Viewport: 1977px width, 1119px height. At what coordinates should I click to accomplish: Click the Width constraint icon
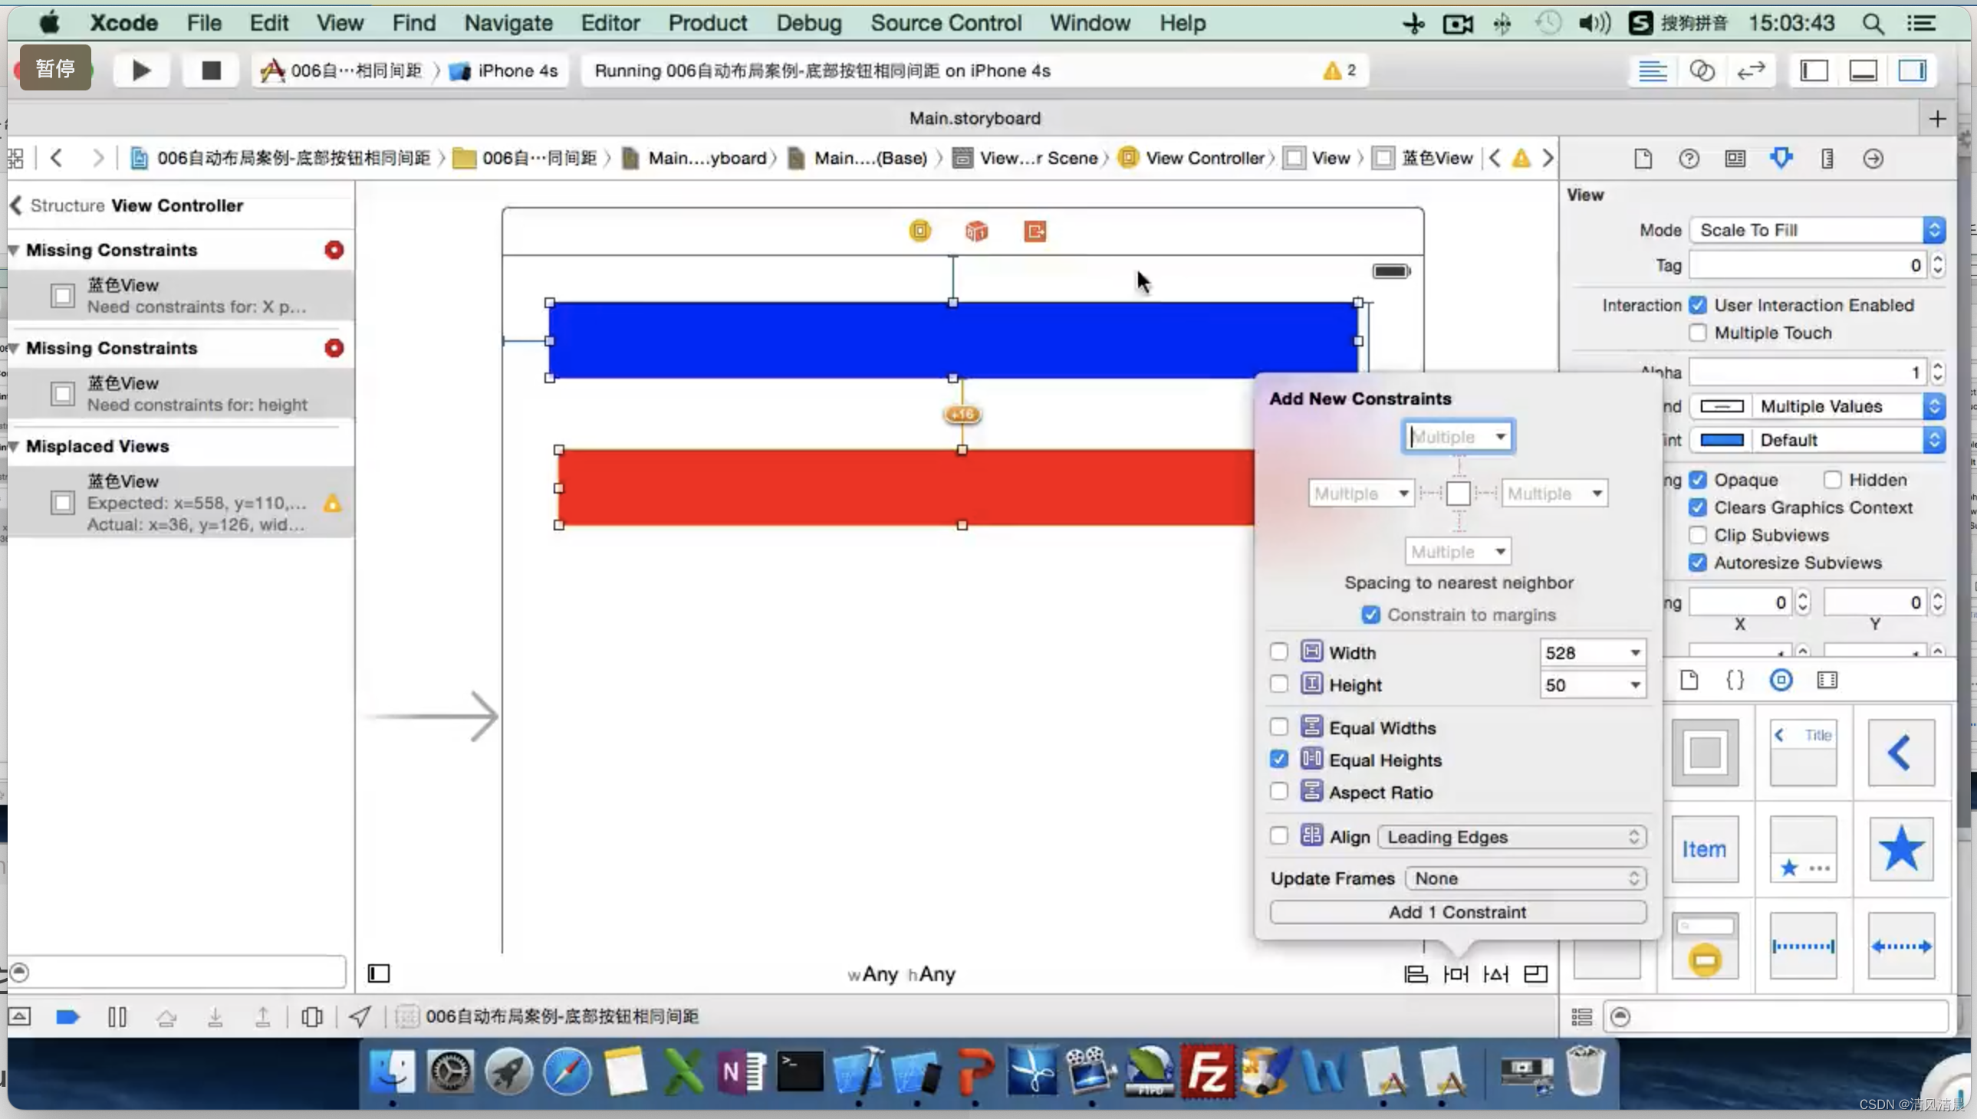tap(1311, 651)
